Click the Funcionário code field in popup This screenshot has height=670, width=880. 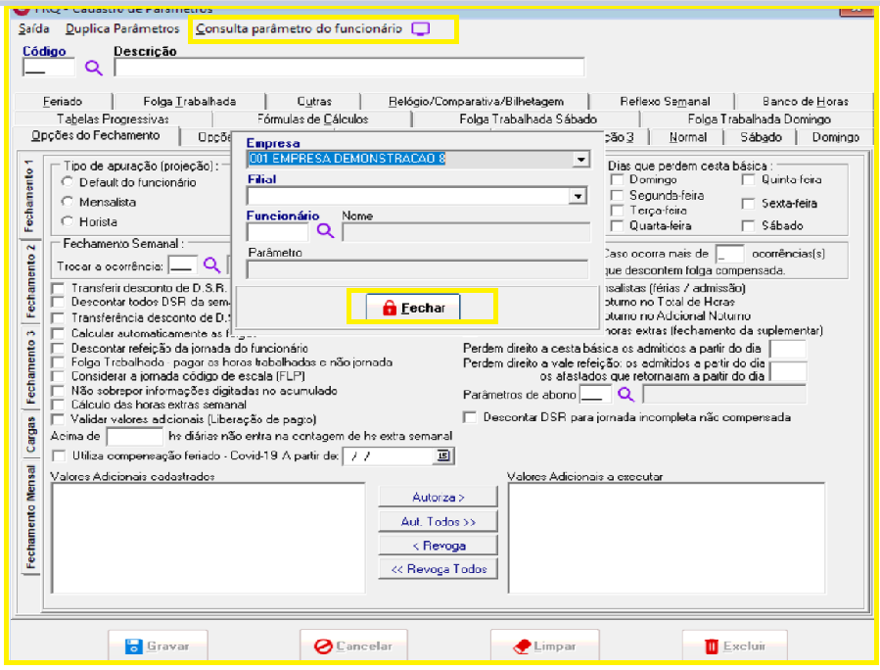tap(278, 231)
